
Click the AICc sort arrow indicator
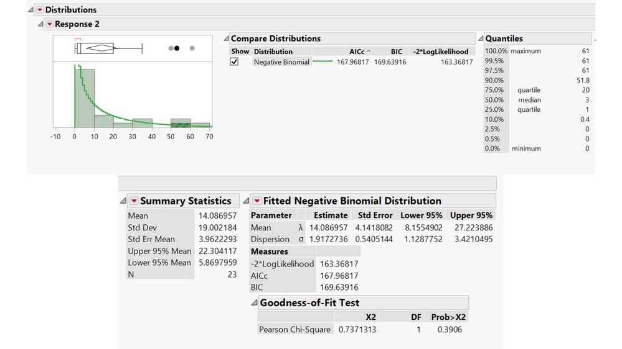(x=367, y=51)
